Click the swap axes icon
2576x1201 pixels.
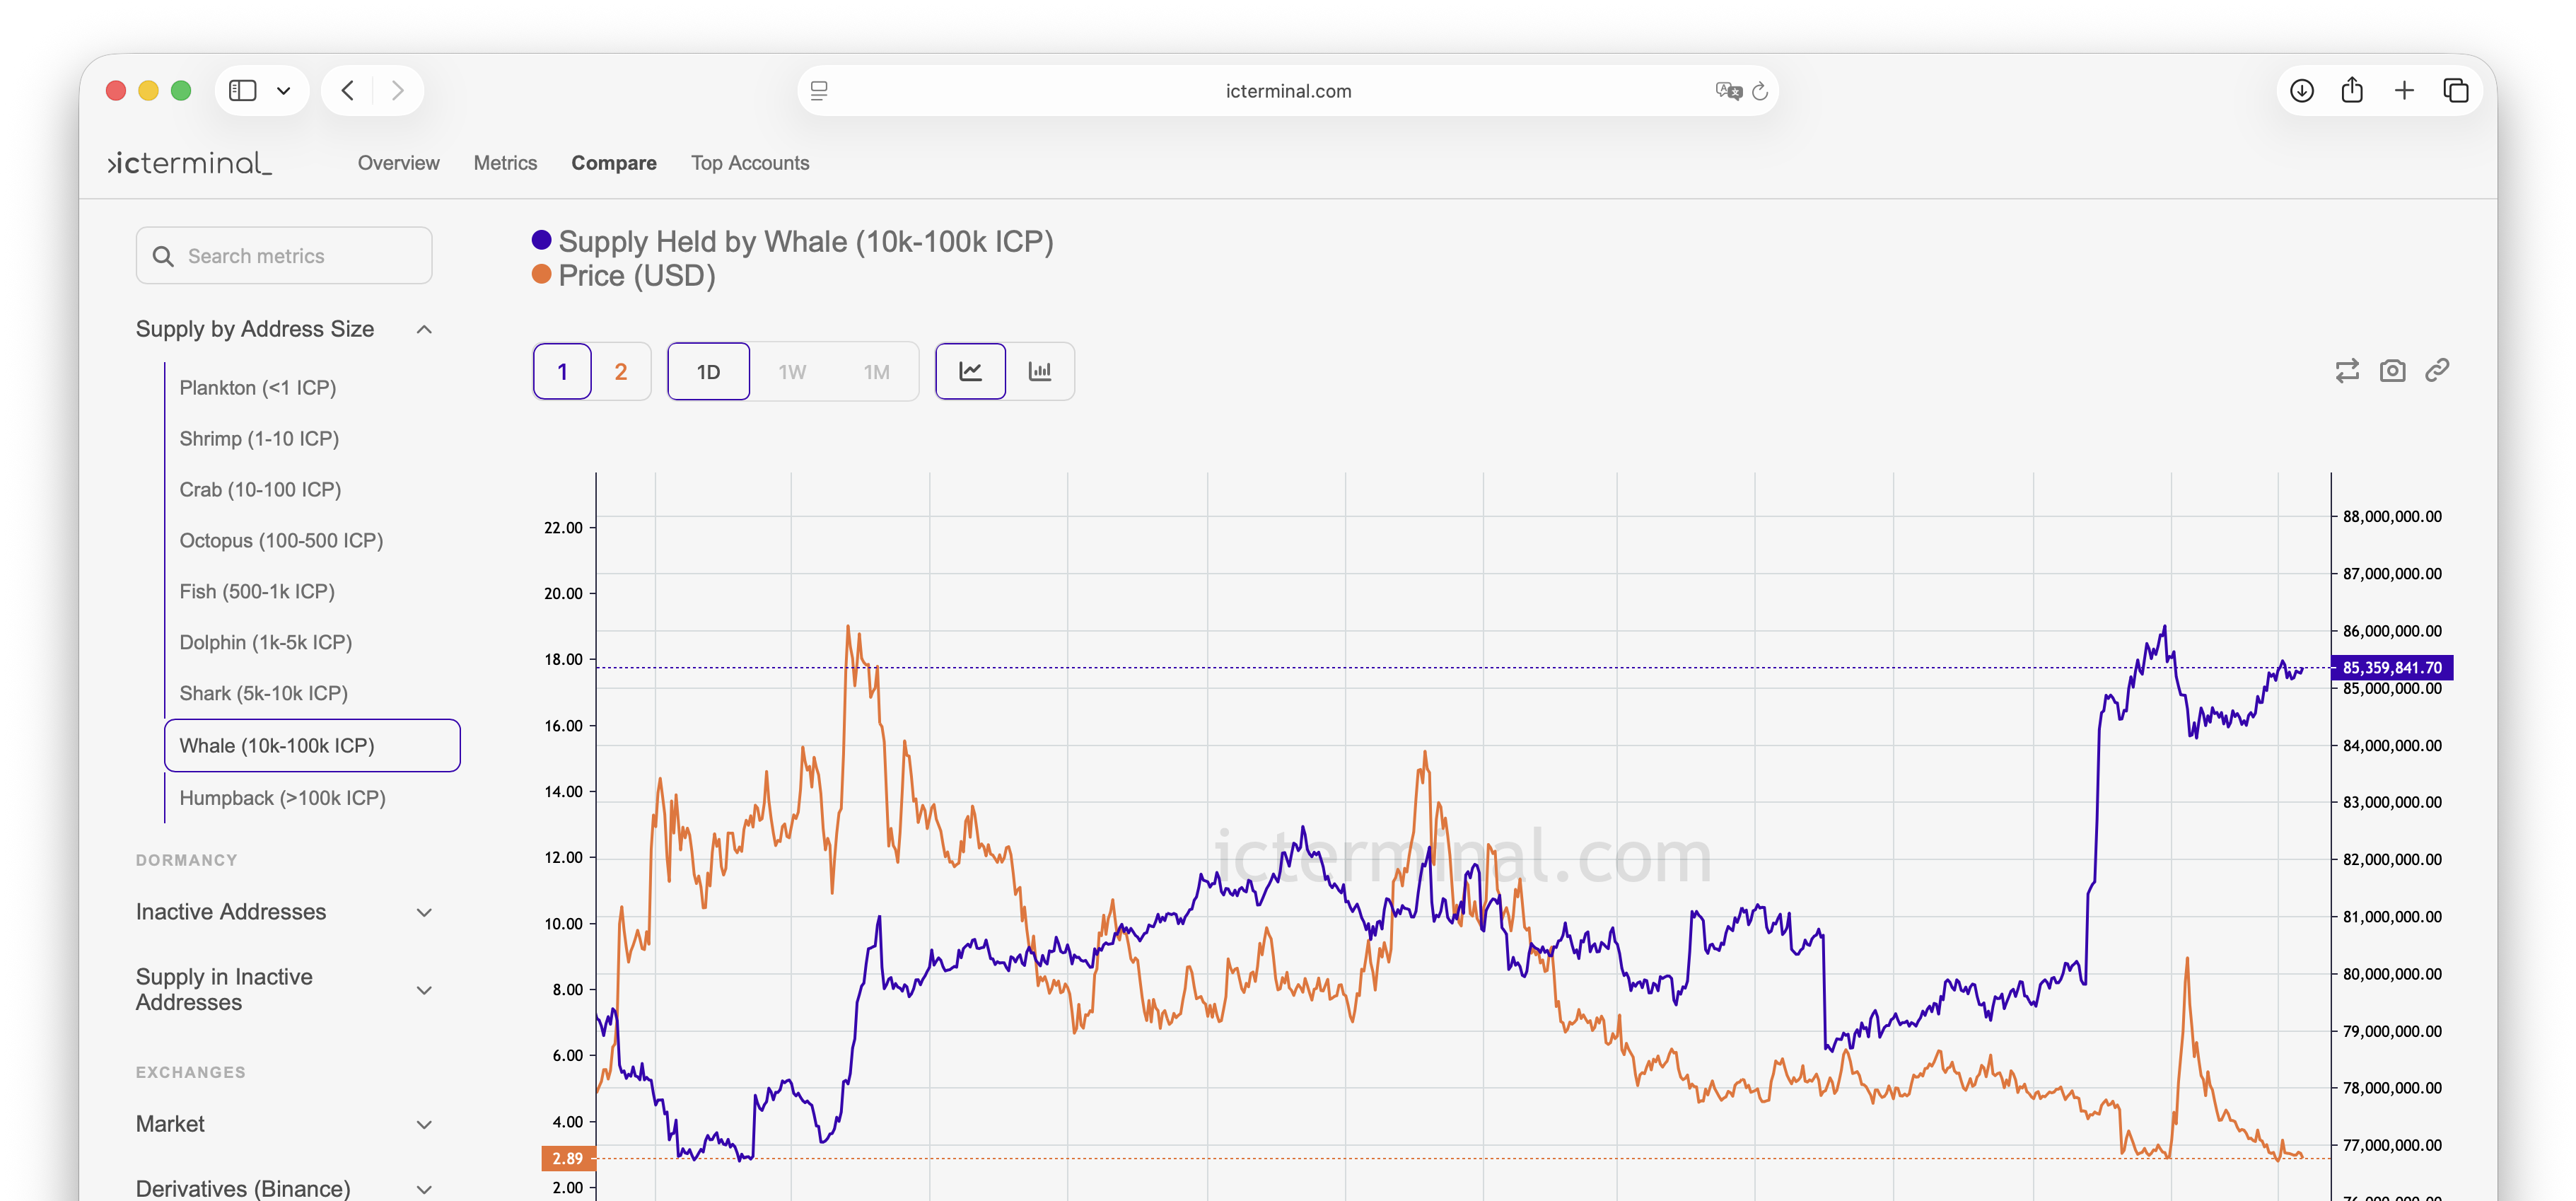(x=2346, y=371)
